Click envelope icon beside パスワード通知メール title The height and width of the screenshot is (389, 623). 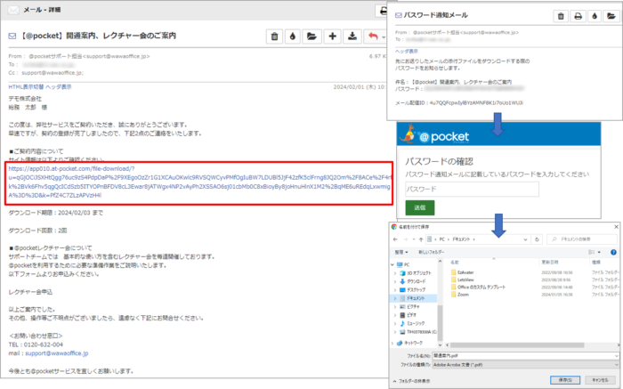tap(399, 15)
